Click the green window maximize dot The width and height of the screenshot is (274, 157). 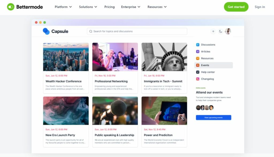(45, 22)
